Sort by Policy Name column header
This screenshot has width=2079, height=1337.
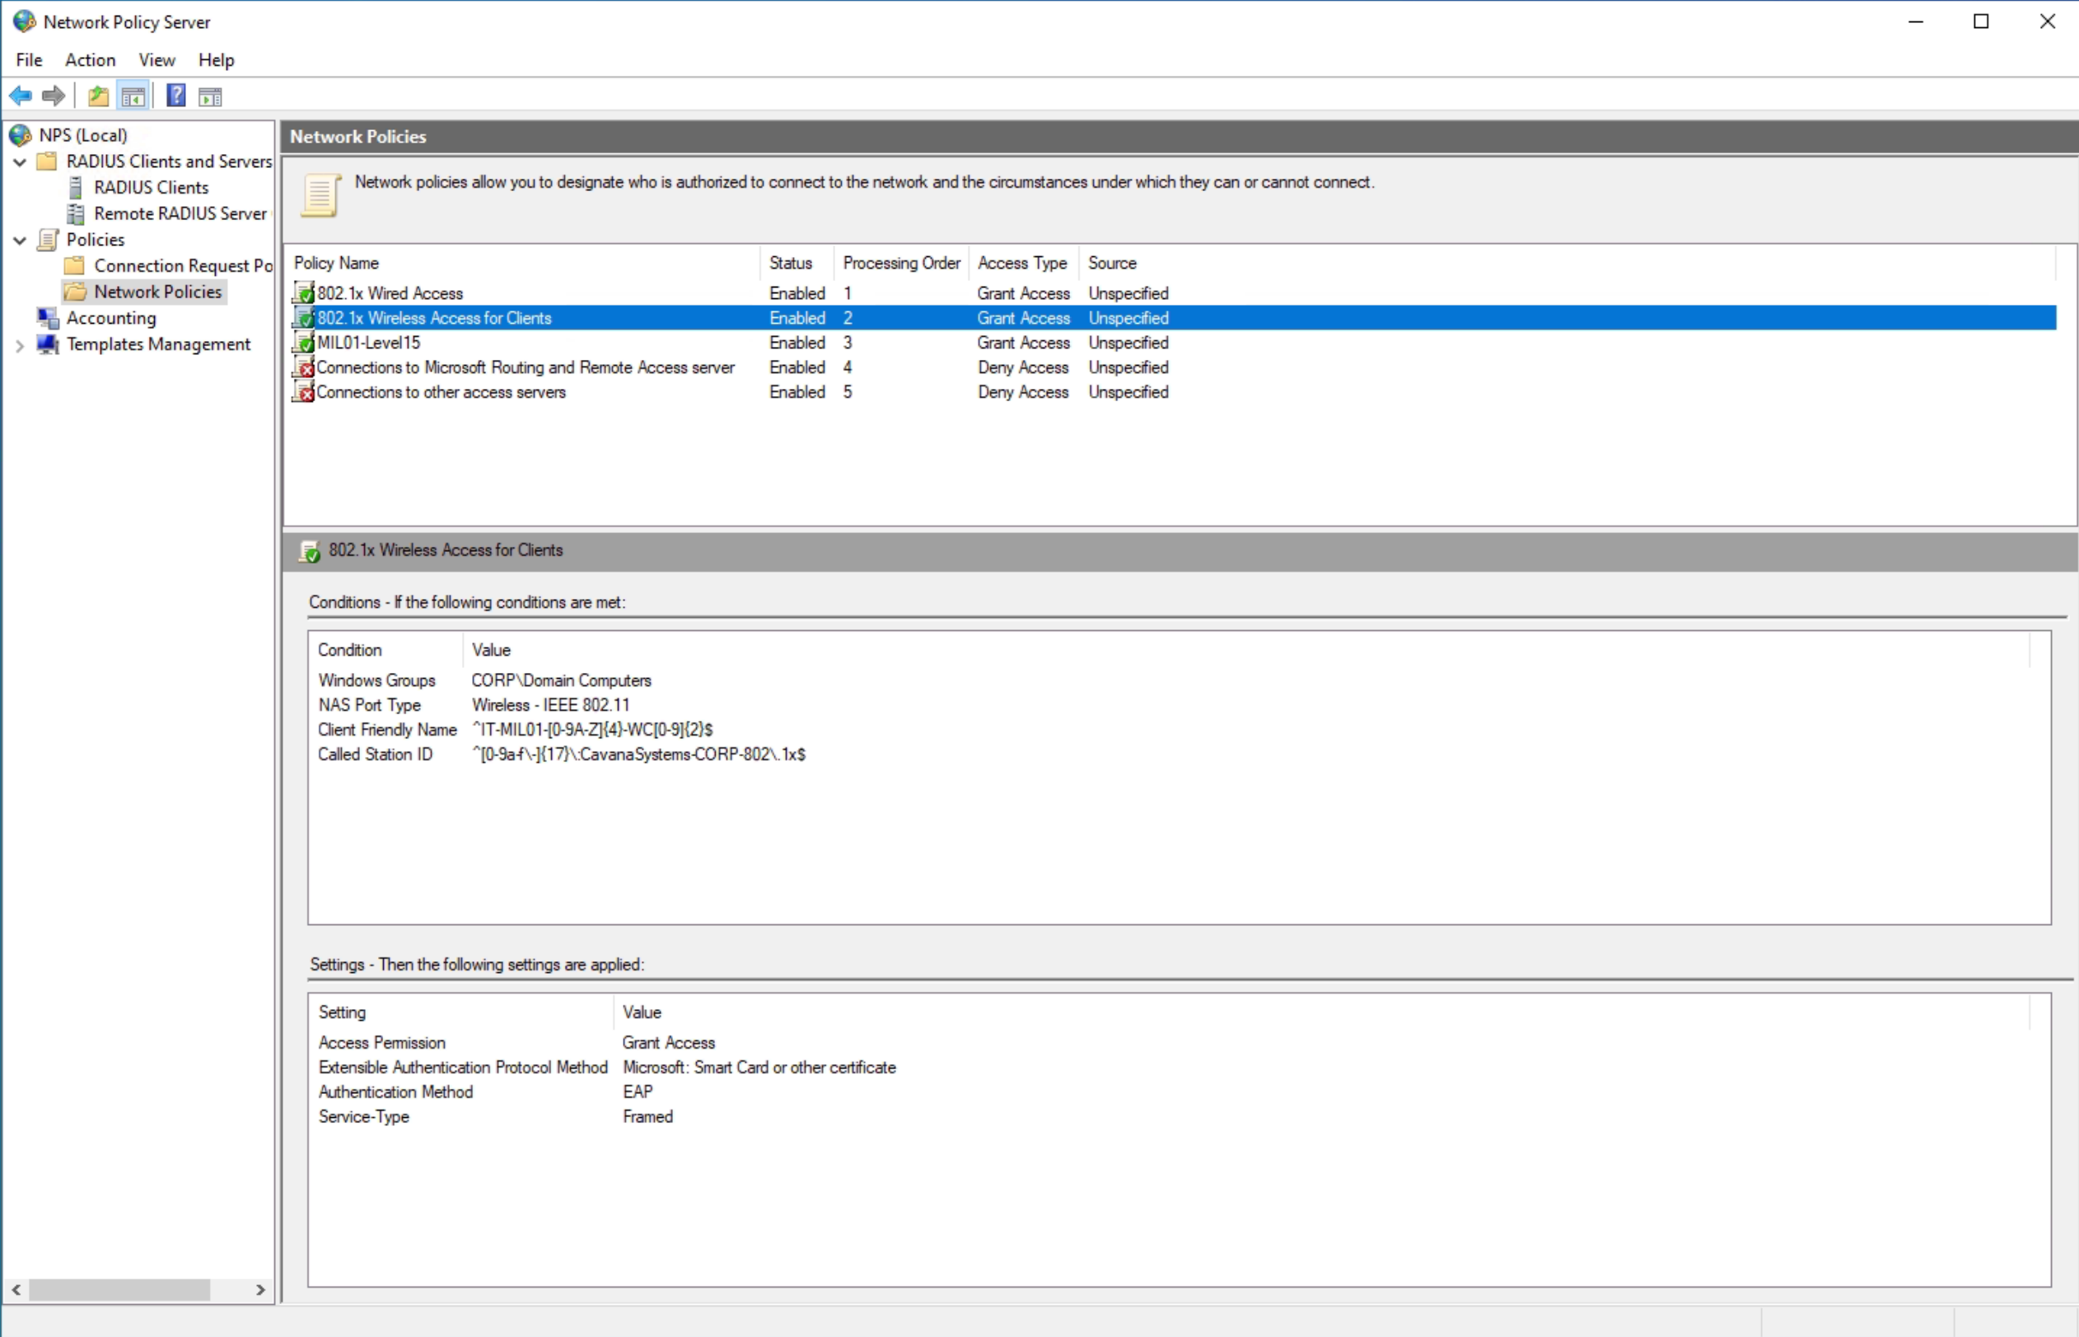522,263
